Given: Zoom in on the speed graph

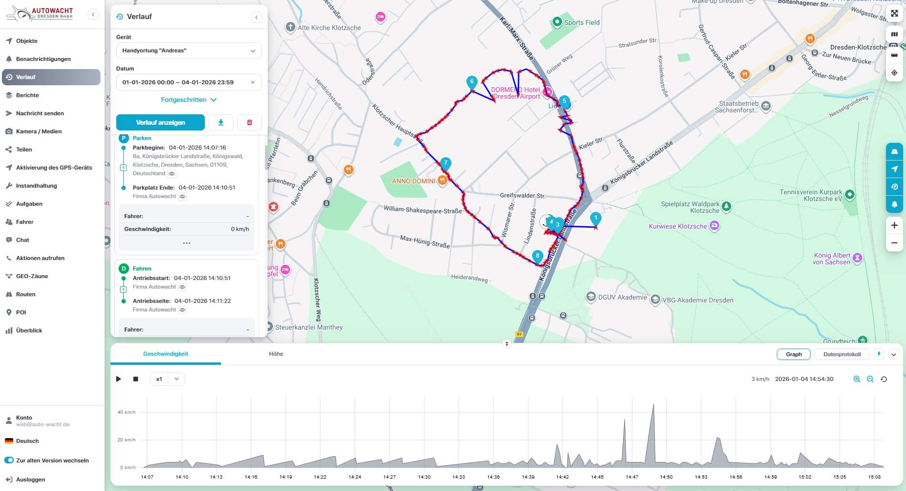Looking at the screenshot, I should [856, 379].
